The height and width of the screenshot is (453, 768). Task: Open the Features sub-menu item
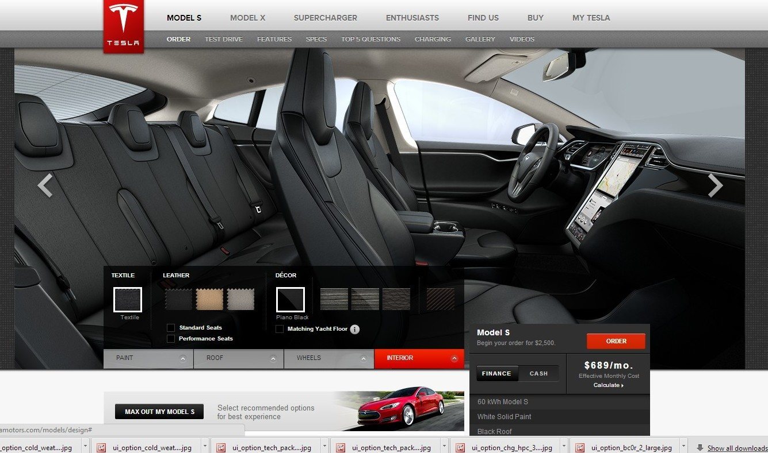click(x=274, y=39)
